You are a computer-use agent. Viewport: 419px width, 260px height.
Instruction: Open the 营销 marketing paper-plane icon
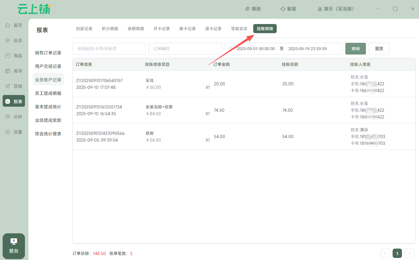coord(8,86)
